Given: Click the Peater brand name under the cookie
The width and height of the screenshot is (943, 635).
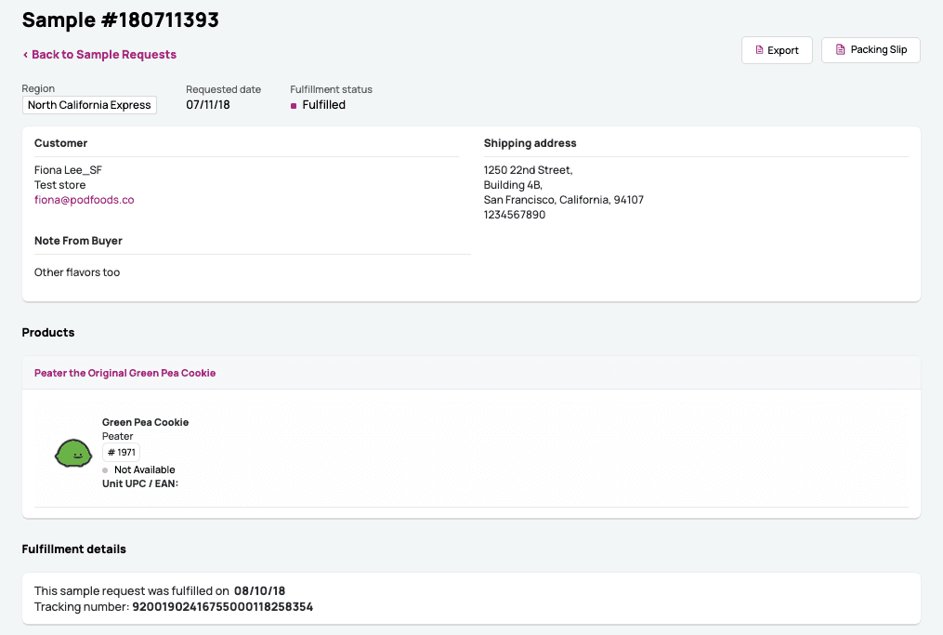Looking at the screenshot, I should coord(117,436).
